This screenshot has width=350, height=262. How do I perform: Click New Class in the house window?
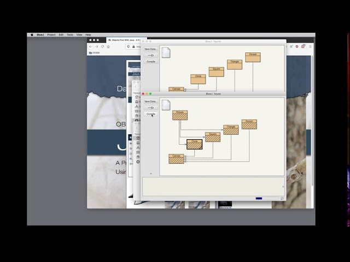tap(151, 102)
